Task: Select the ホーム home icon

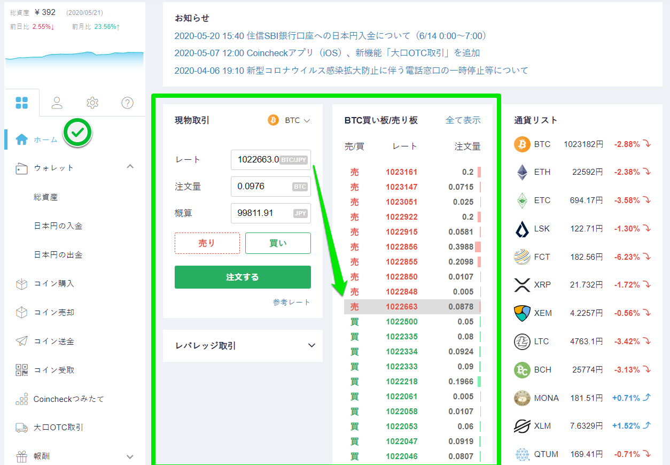Action: [x=21, y=139]
